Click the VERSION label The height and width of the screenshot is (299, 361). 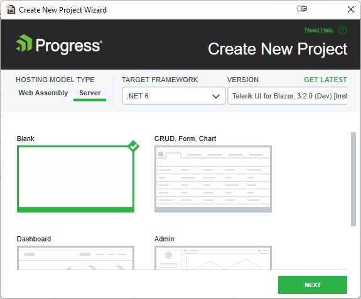coord(243,80)
